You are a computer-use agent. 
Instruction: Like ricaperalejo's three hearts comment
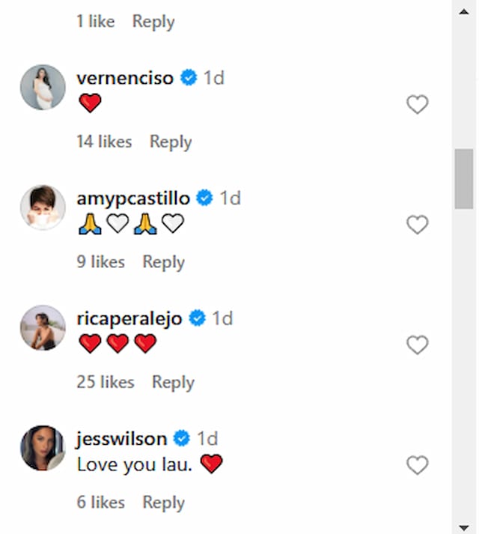point(418,345)
